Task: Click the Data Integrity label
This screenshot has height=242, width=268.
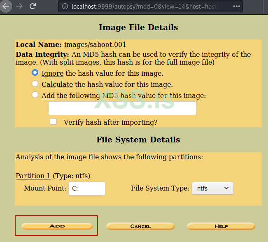Action: pyautogui.click(x=42, y=54)
